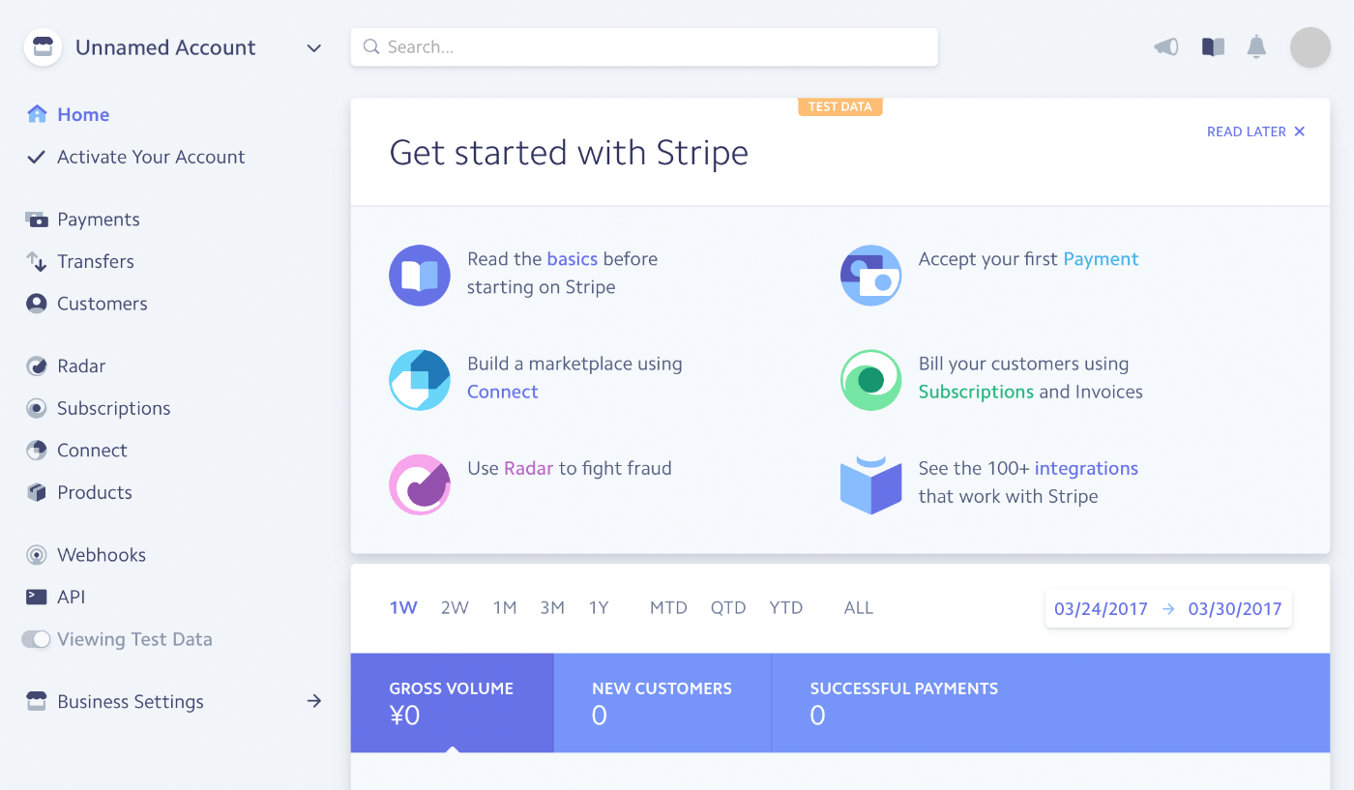Expand the Unnamed Account dropdown chevron

[x=313, y=48]
